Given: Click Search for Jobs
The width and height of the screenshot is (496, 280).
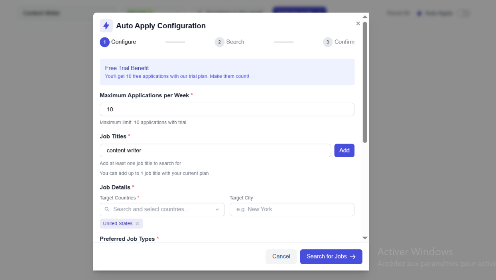Looking at the screenshot, I should [331, 256].
